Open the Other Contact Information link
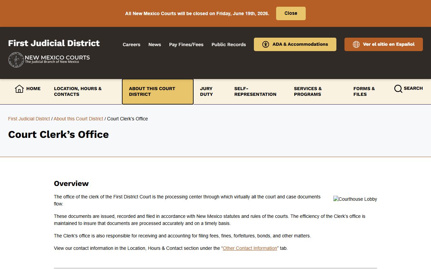 point(250,248)
